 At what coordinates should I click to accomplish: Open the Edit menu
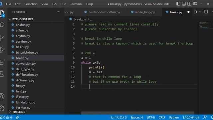click(18, 4)
